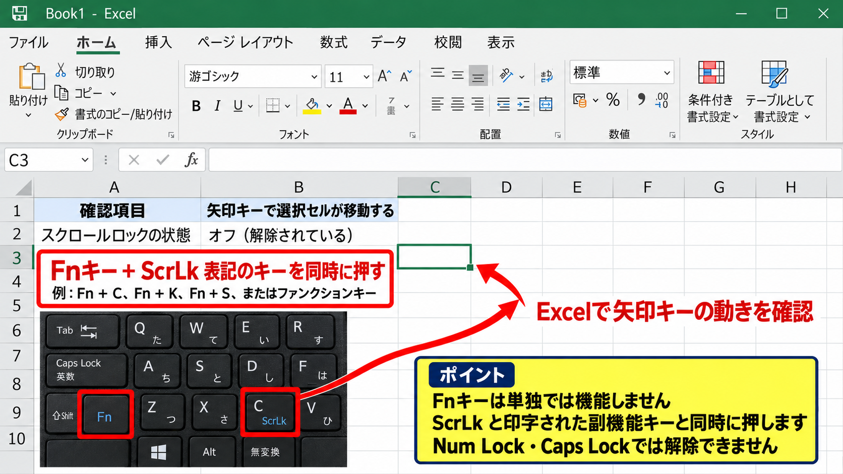
Task: Decrease indent in alignment group
Action: 503,104
